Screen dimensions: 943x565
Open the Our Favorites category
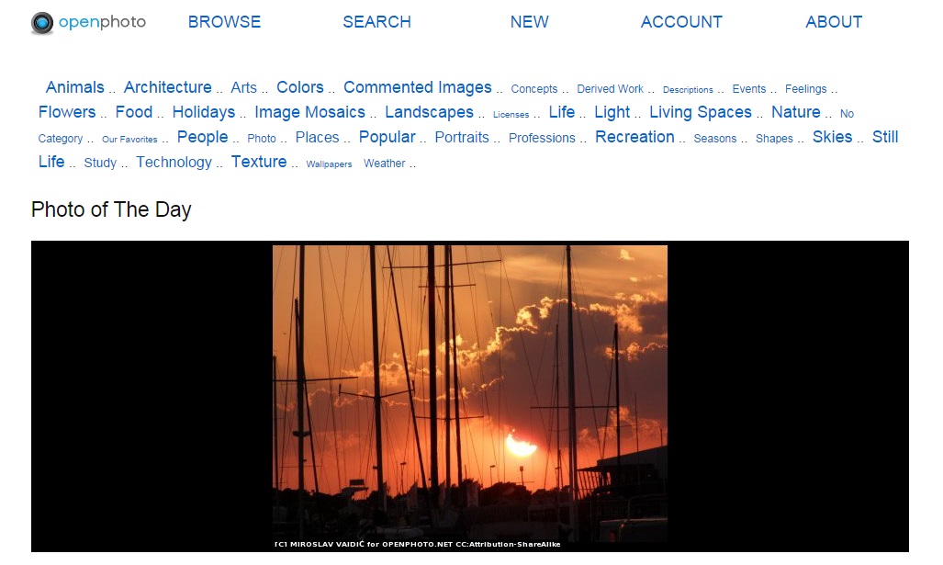(x=129, y=139)
